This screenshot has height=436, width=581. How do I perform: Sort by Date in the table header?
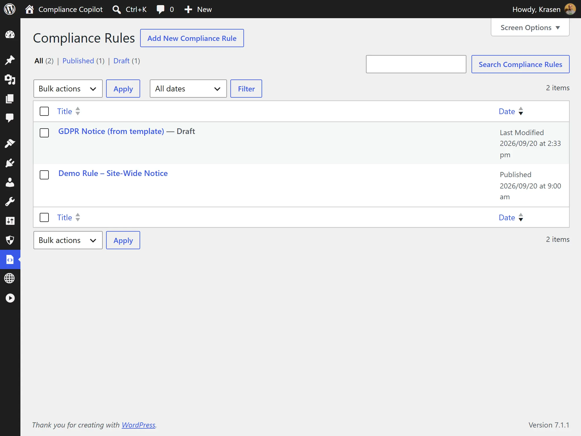(511, 111)
